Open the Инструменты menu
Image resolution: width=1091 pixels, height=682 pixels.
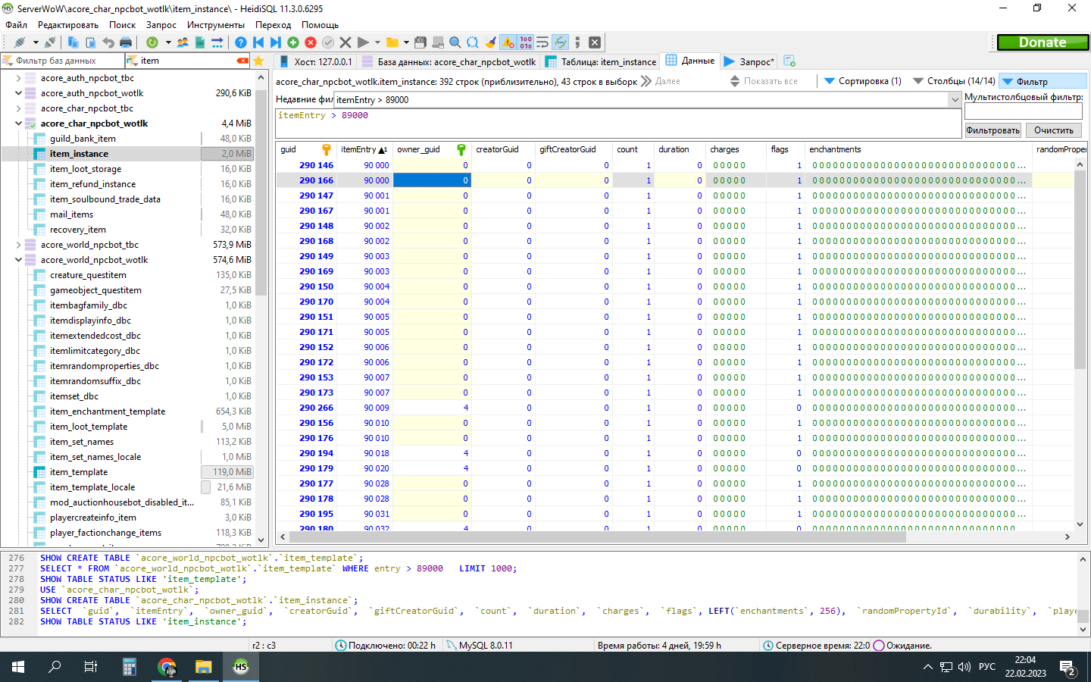(x=215, y=25)
